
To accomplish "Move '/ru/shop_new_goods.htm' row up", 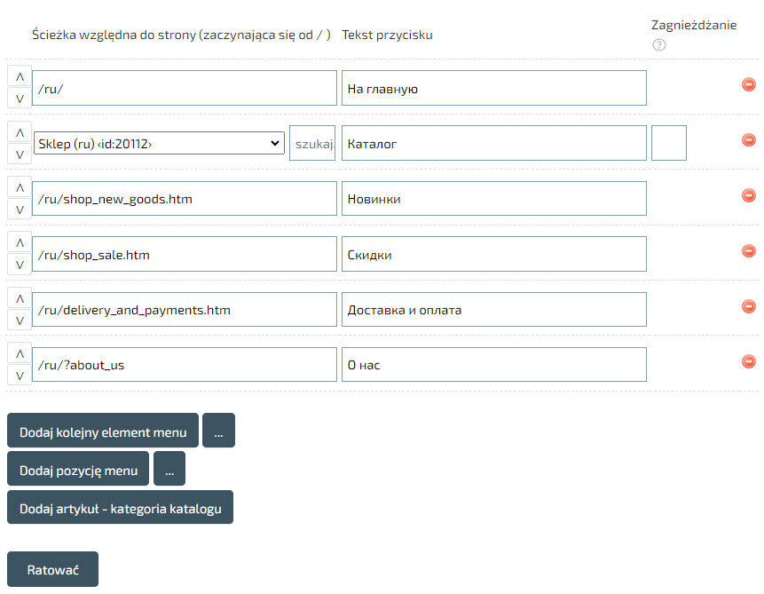I will tap(20, 187).
